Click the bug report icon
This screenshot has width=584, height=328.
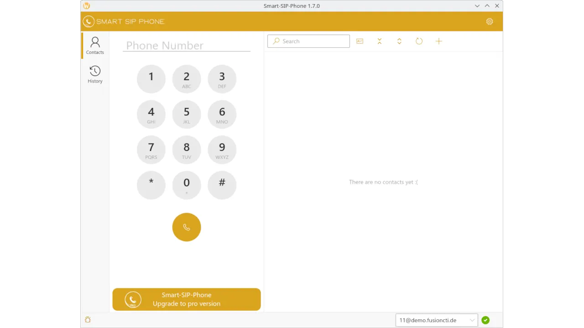[x=88, y=320]
